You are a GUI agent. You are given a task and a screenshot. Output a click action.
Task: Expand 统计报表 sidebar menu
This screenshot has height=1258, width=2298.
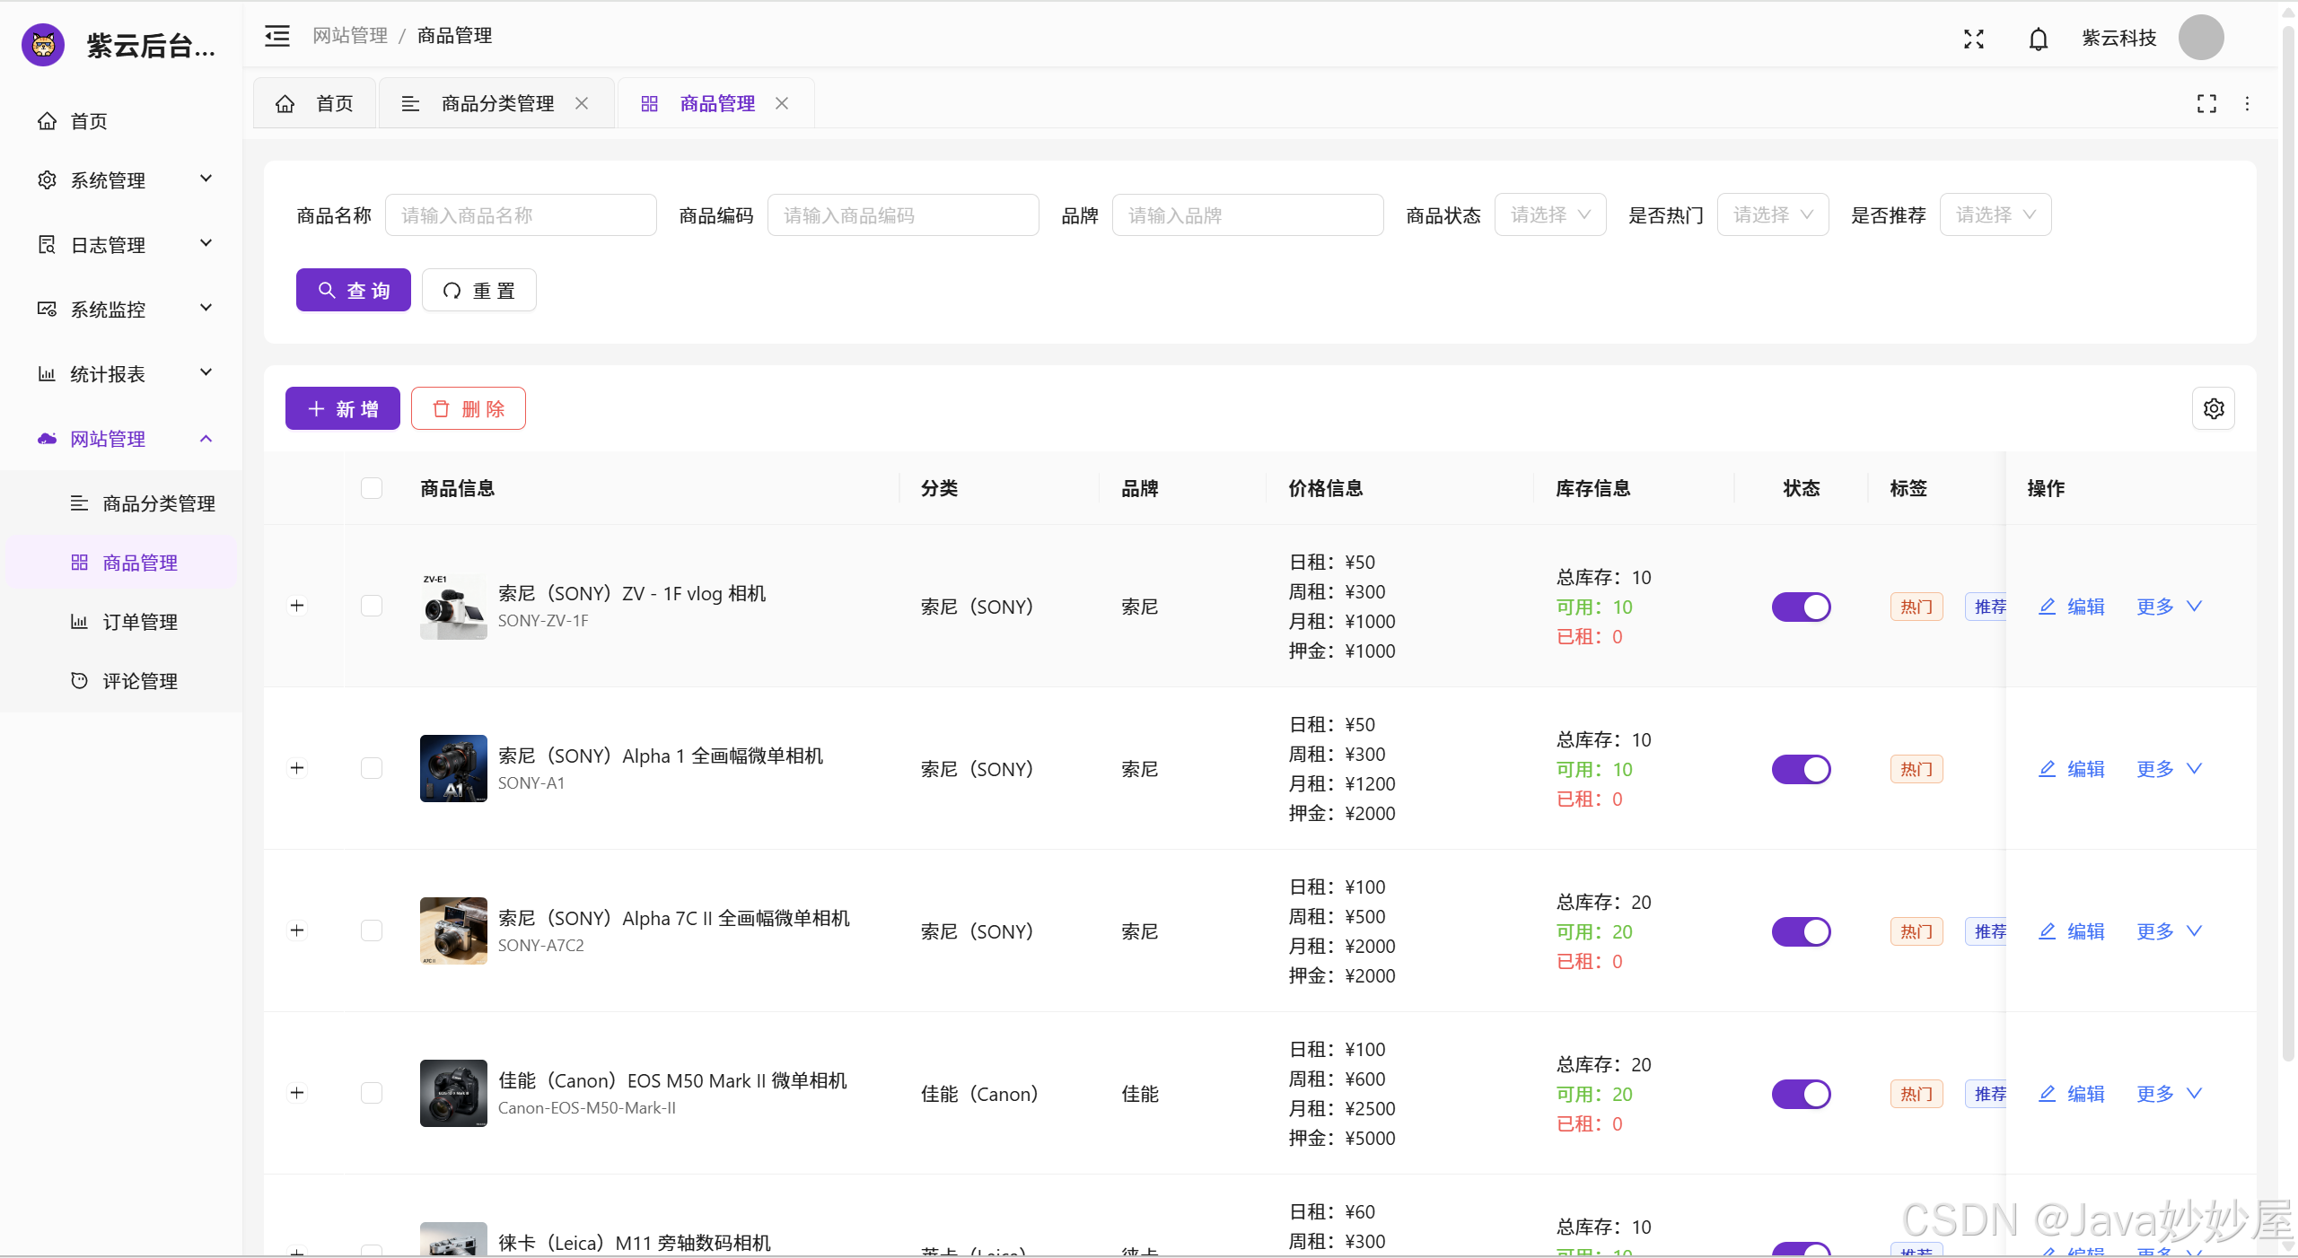coord(121,374)
